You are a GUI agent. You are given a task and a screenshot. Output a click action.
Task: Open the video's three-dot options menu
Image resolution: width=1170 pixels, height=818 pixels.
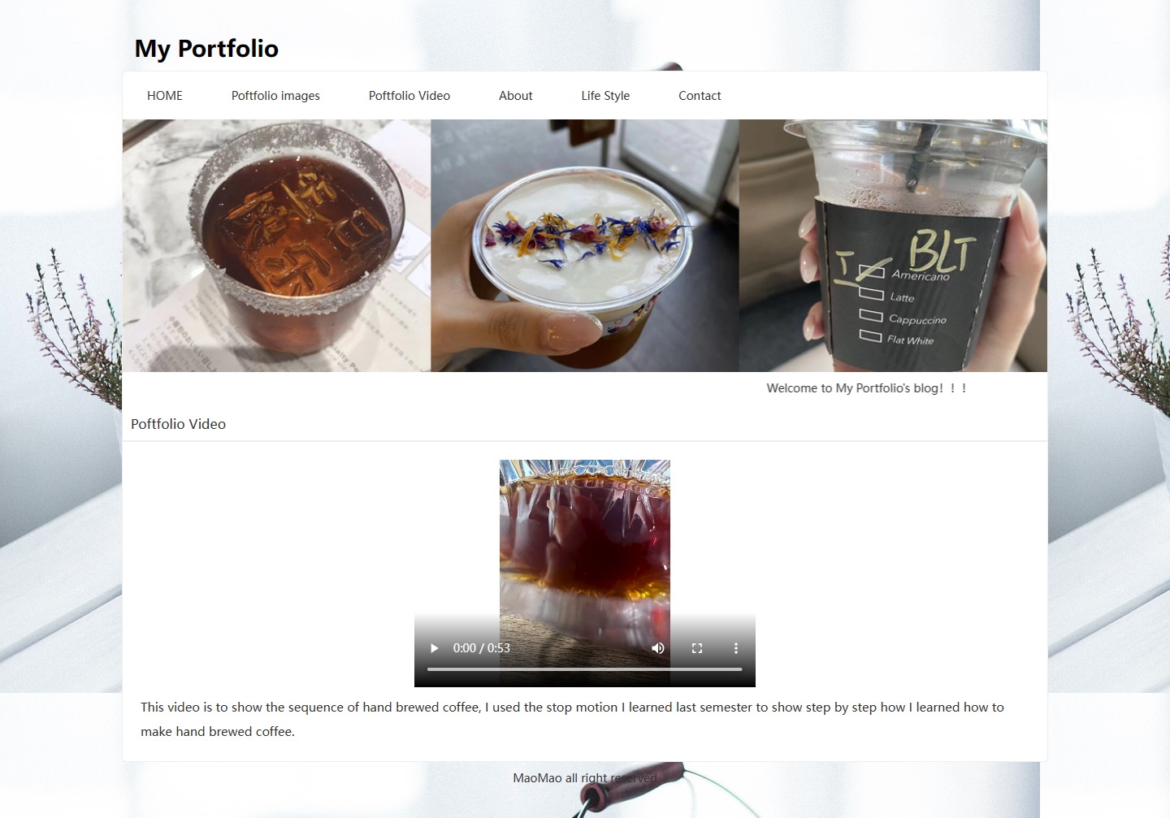[x=736, y=648]
